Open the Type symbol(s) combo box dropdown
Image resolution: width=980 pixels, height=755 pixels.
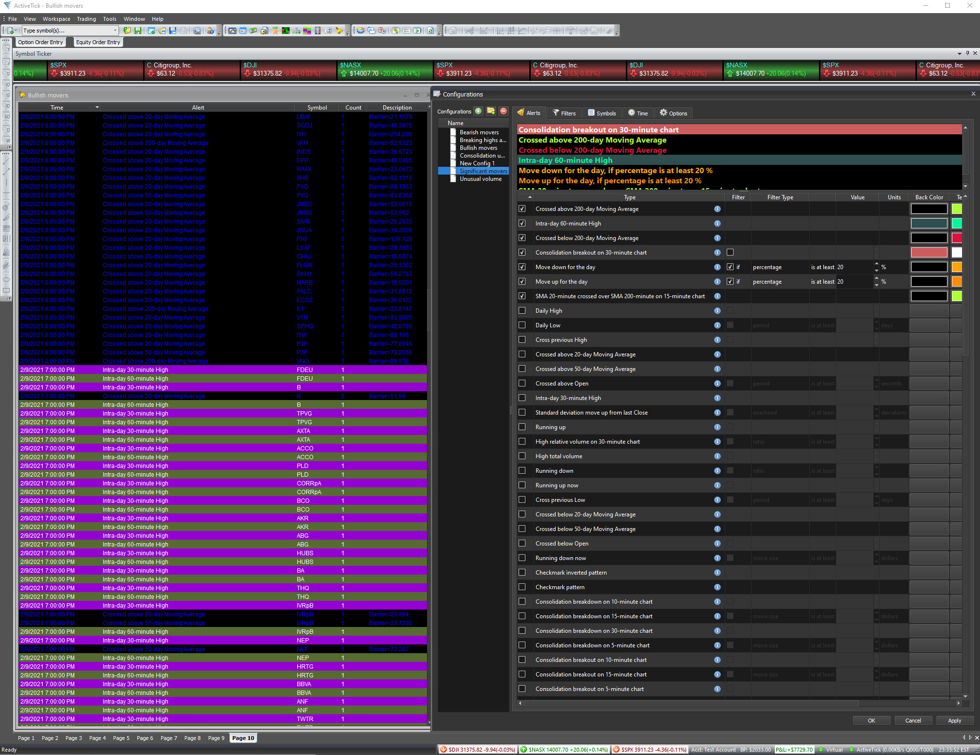pyautogui.click(x=115, y=31)
